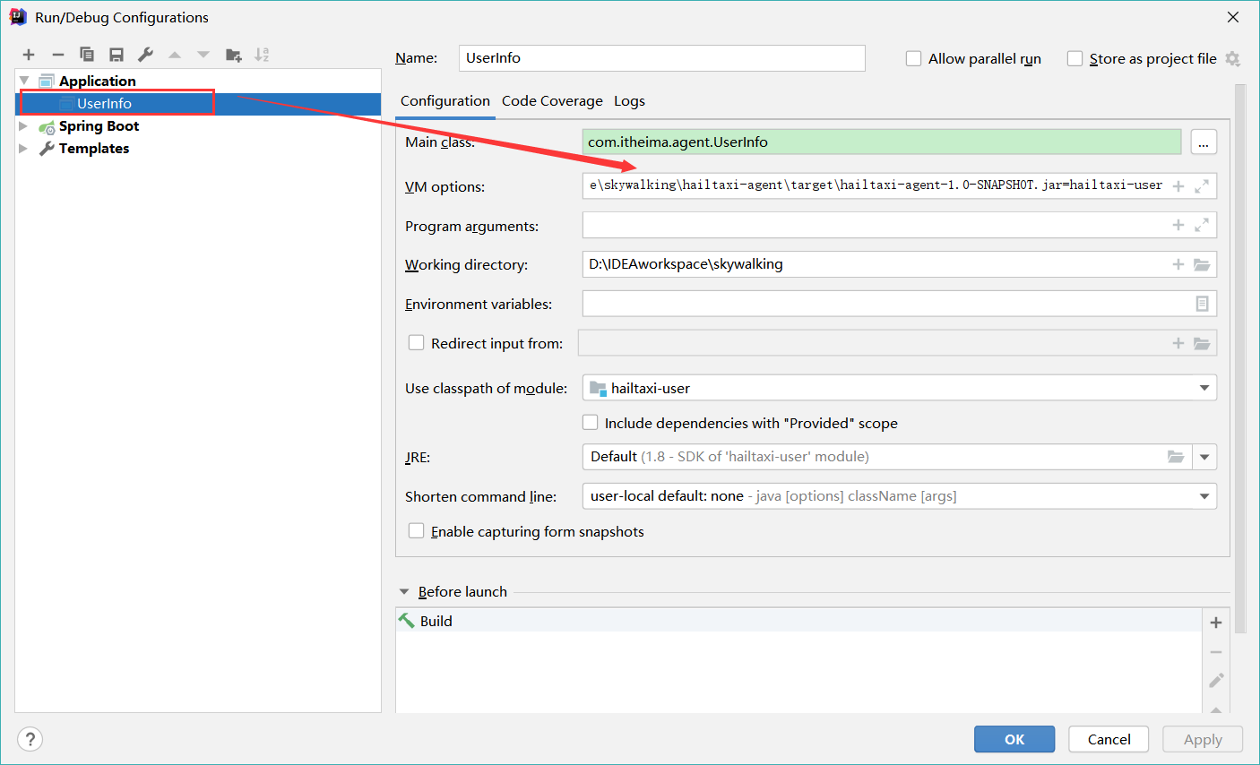Select the UserInfo configuration in tree

pyautogui.click(x=104, y=103)
